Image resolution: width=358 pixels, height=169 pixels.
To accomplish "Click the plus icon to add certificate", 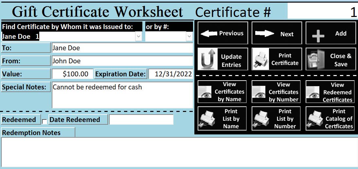I will (318, 36).
